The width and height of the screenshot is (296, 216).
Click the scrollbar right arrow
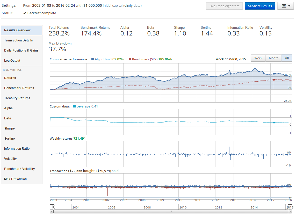[290, 212]
